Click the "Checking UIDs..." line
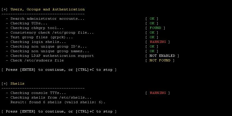 [29, 23]
